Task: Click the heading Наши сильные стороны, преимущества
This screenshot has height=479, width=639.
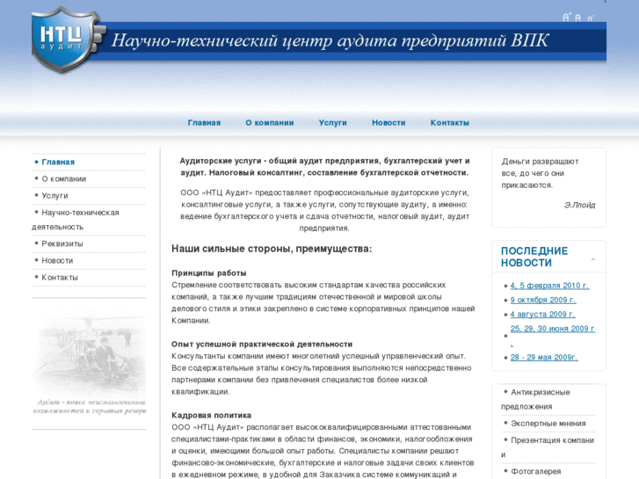Action: pos(272,248)
